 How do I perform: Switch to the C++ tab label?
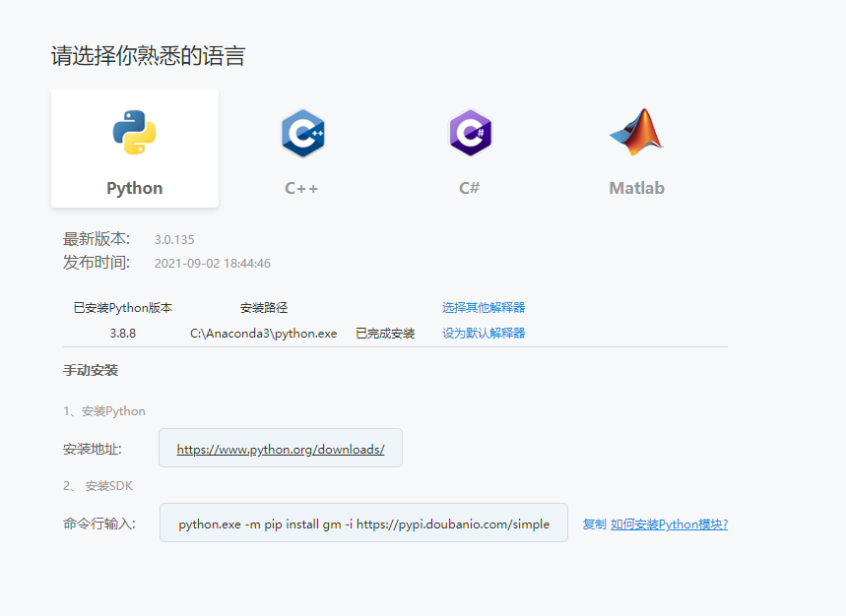[301, 188]
